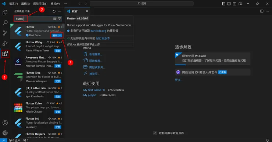Open the title bar more menus ellipsis
The image size is (272, 142).
65,4
